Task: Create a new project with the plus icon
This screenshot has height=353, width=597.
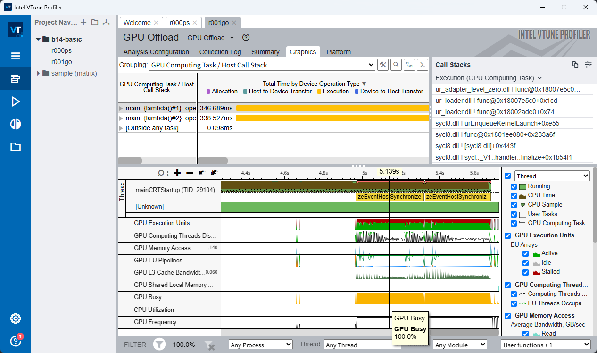Action: coord(83,22)
